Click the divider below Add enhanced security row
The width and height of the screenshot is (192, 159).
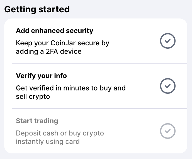[x=99, y=64]
